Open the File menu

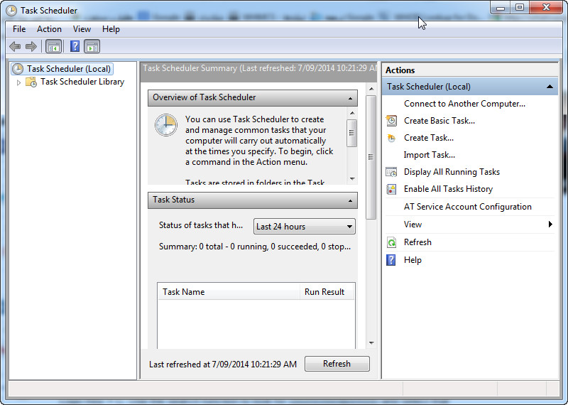pos(19,29)
